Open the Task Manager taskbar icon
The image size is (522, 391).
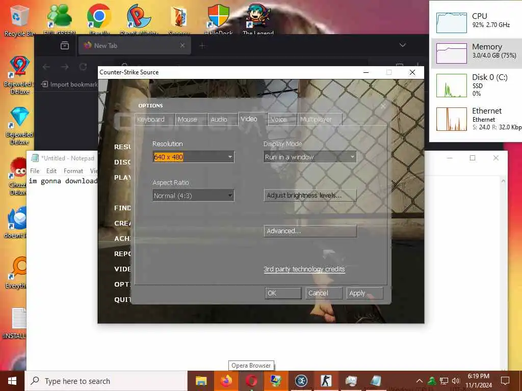point(351,381)
